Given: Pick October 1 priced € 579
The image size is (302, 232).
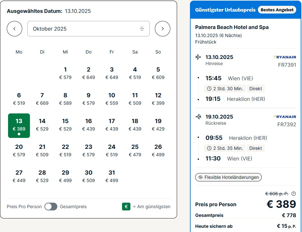Looking at the screenshot, I should pyautogui.click(x=65, y=73).
